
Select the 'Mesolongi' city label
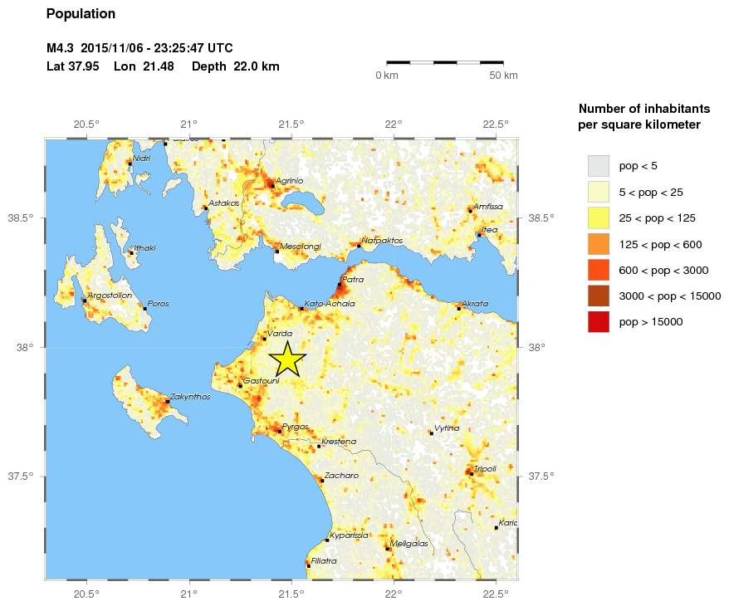[x=301, y=247]
